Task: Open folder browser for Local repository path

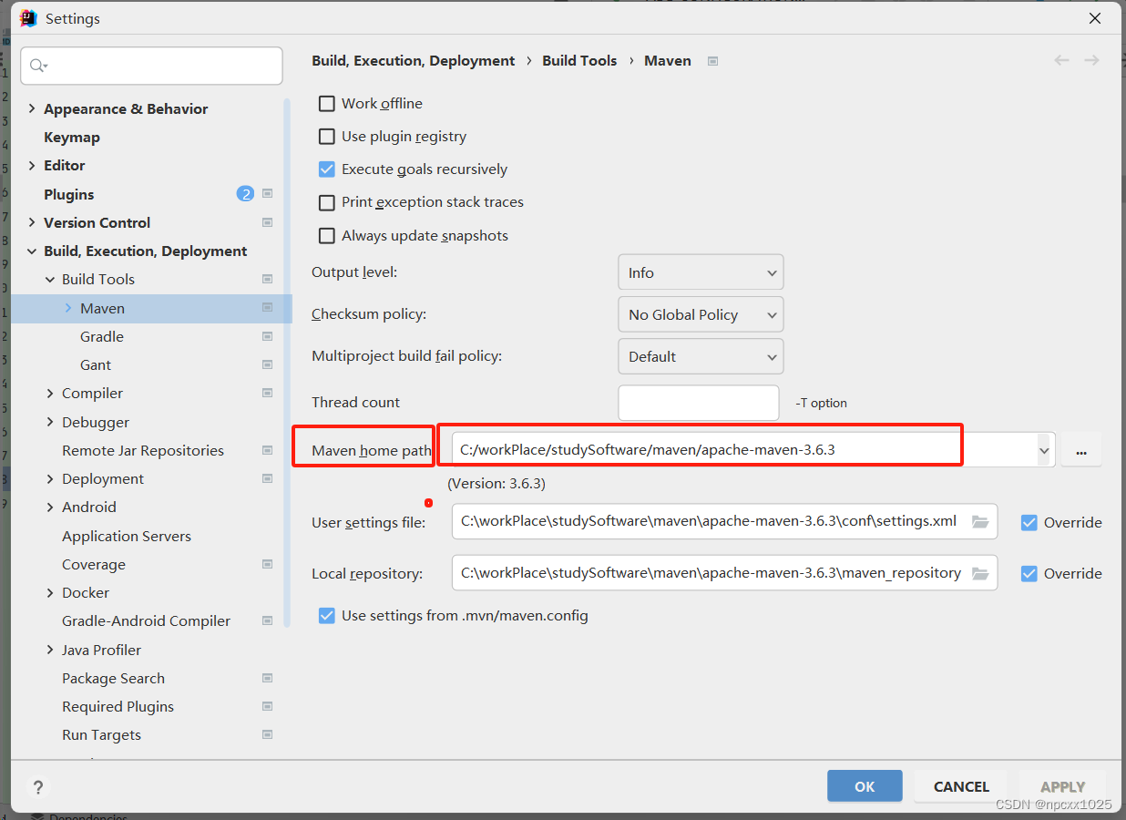Action: point(981,573)
